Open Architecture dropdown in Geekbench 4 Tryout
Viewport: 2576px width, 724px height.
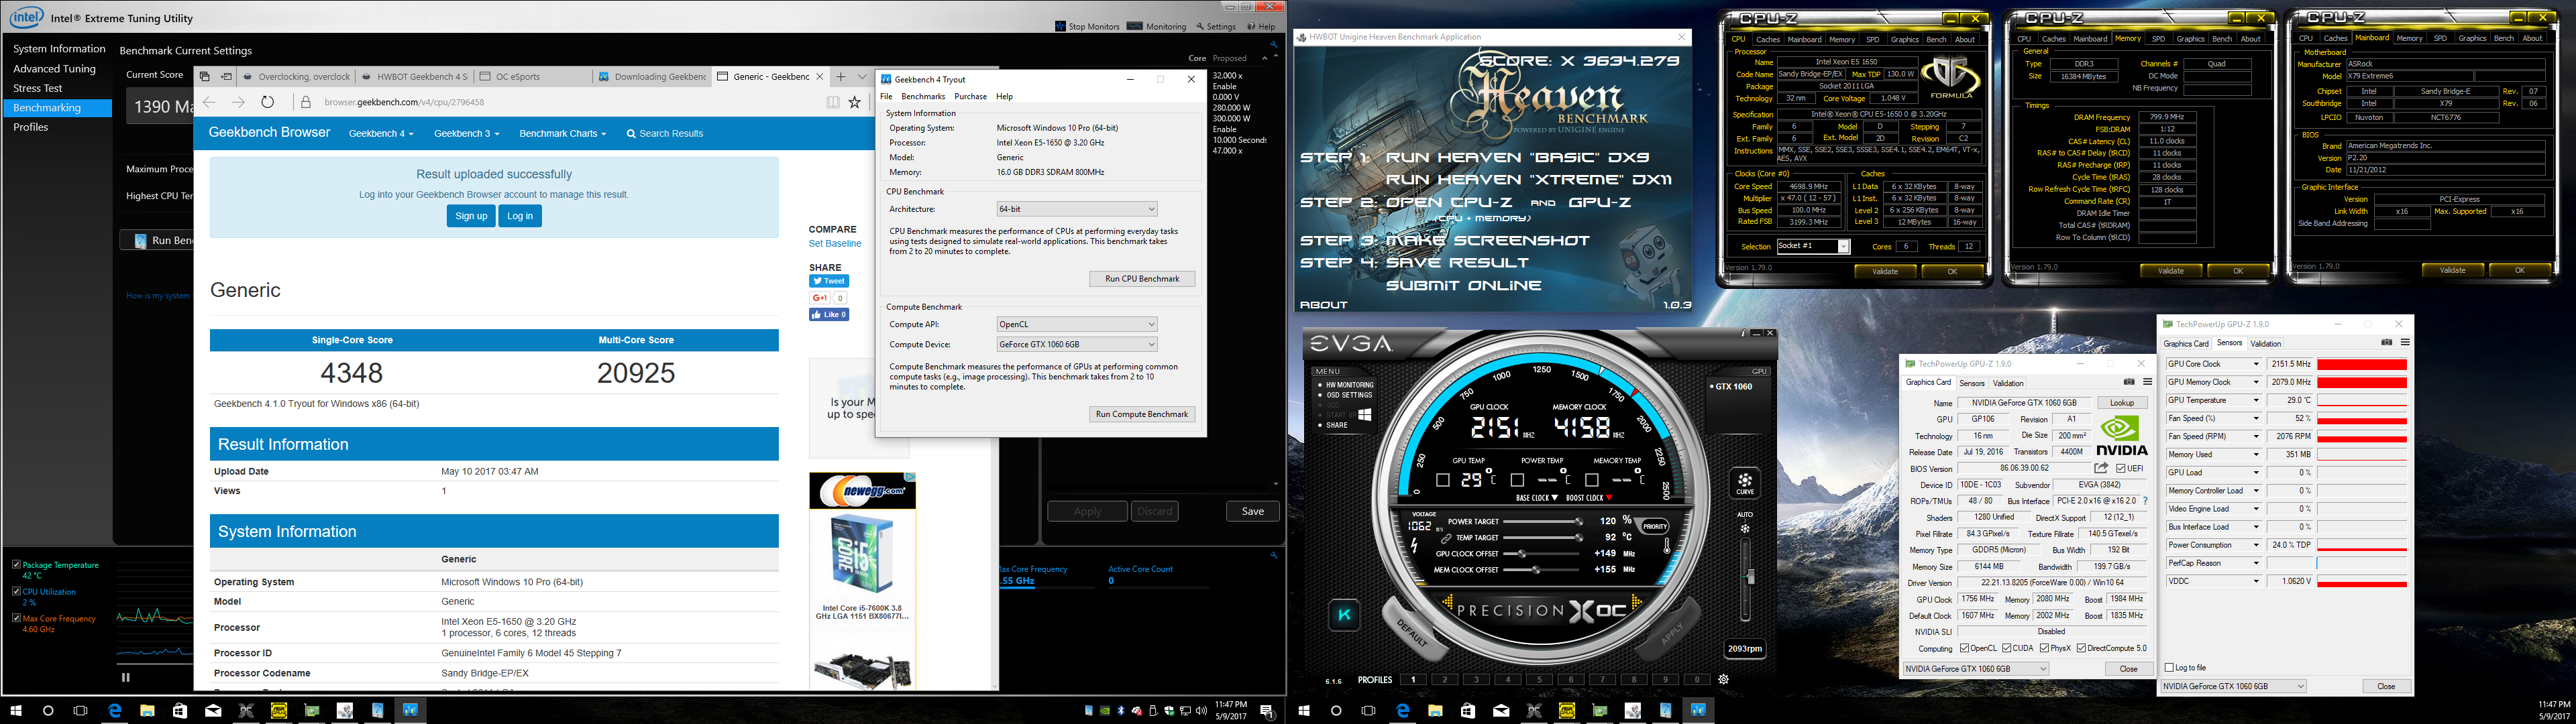pos(1077,209)
